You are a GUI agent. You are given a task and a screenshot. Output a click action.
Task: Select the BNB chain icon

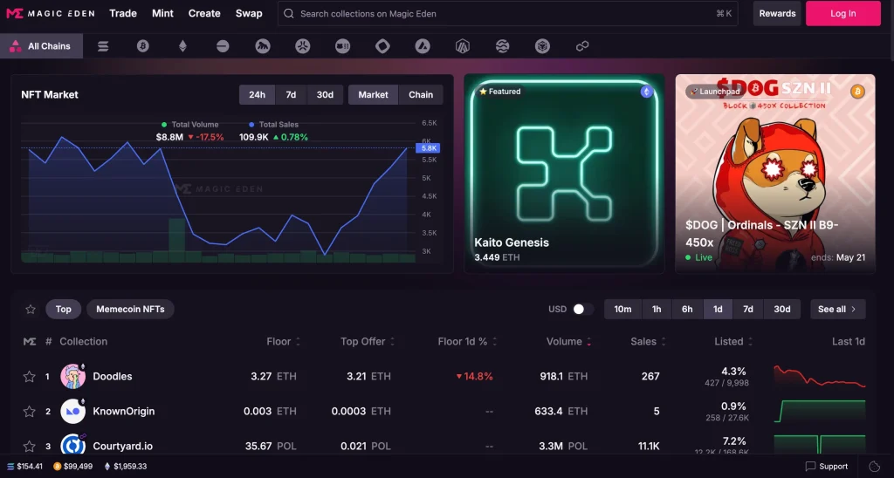[x=542, y=46]
